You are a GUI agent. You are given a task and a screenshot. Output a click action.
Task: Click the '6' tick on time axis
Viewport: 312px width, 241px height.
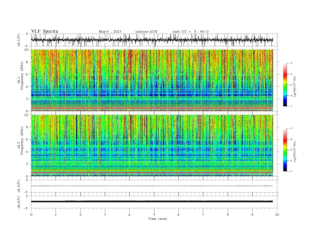pos(178,215)
